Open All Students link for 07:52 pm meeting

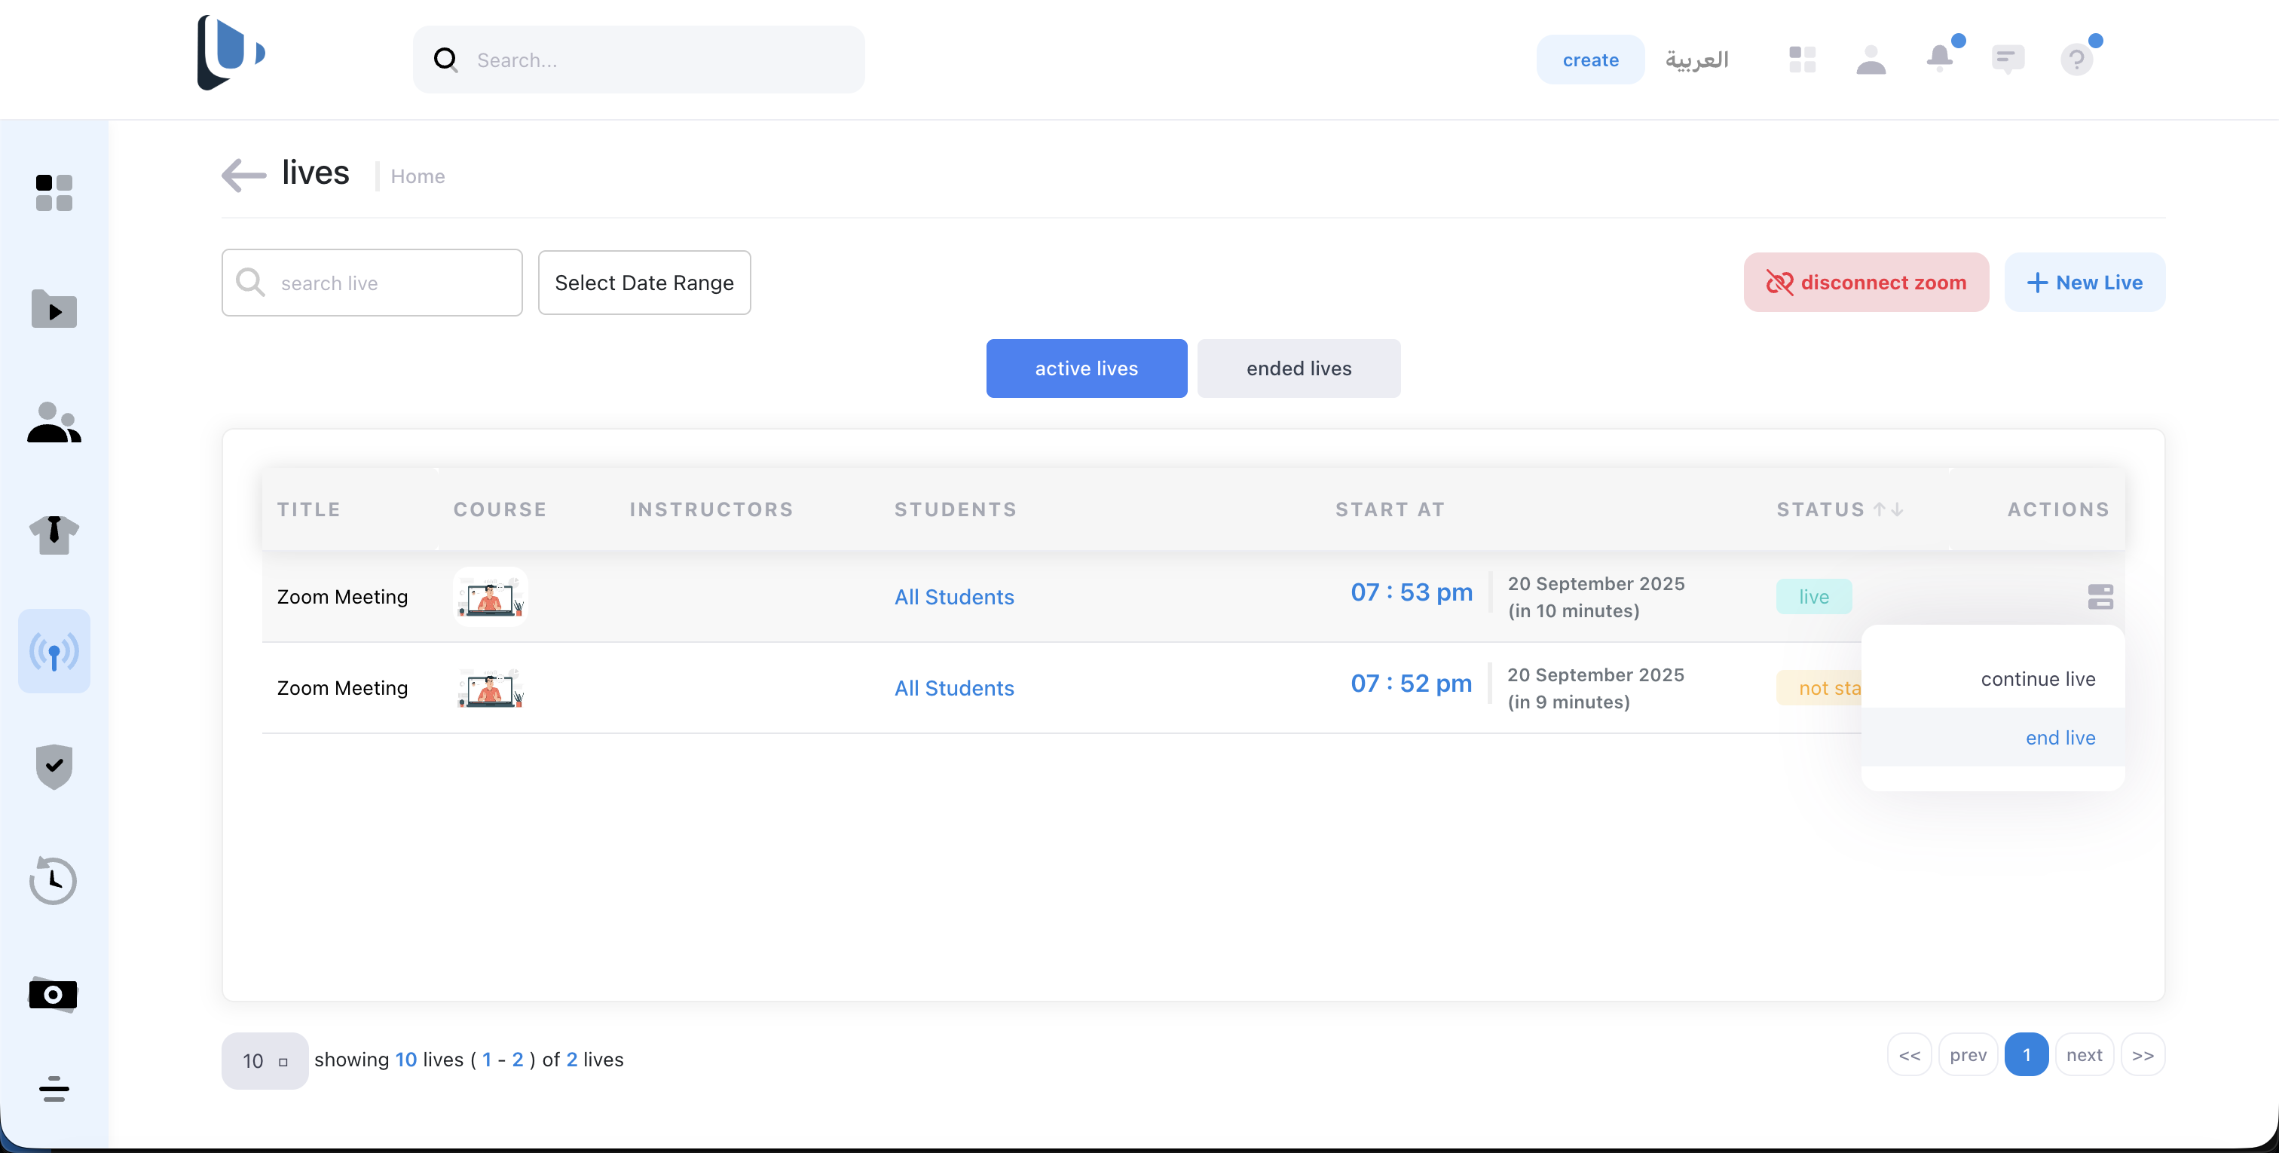[953, 687]
